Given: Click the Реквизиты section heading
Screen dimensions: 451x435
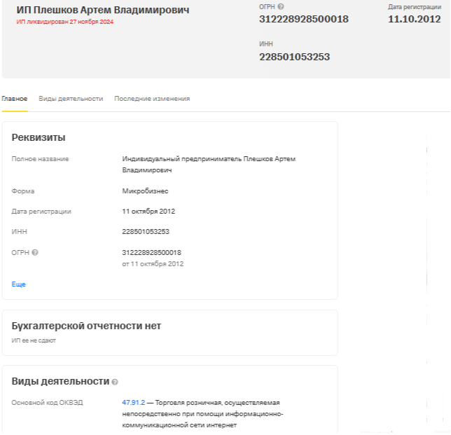Looking at the screenshot, I should pyautogui.click(x=39, y=137).
